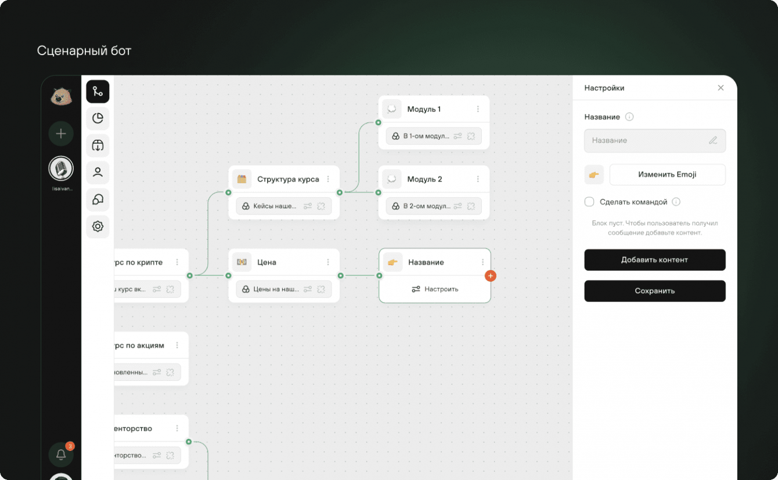Viewport: 778px width, 480px height.
Task: Add a new bot with the plus button
Action: [61, 134]
